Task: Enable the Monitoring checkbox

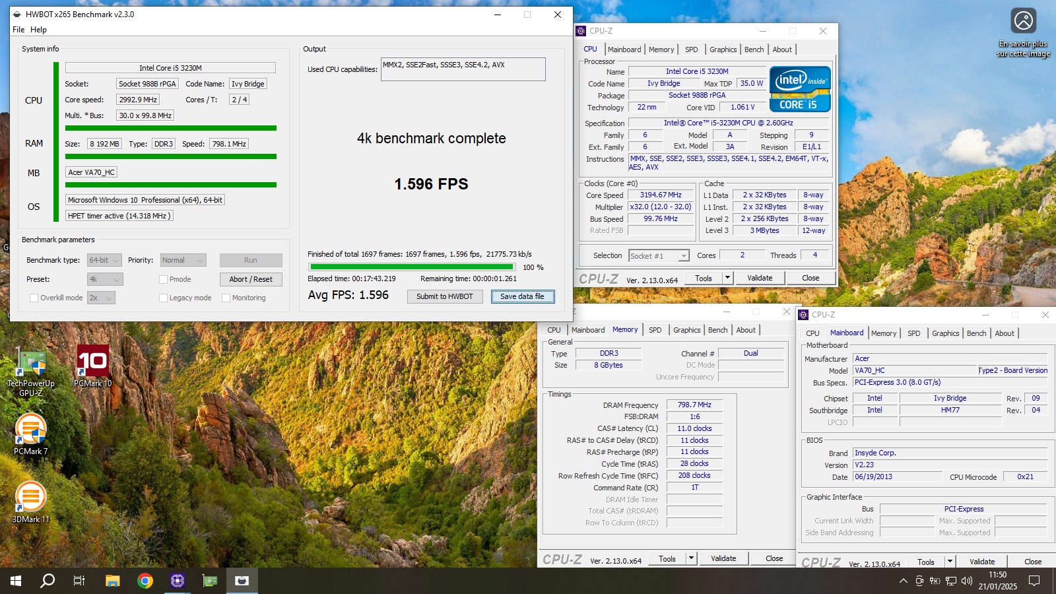Action: pyautogui.click(x=226, y=298)
